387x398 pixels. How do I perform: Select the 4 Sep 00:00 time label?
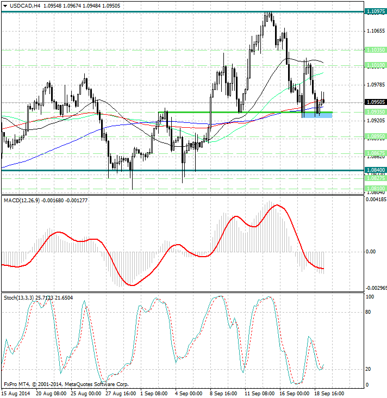[x=189, y=394]
